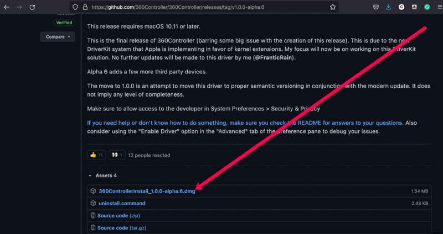Viewport: 443px width, 234px height.
Task: Click the package icon beside uninstall.command
Action: click(93, 203)
